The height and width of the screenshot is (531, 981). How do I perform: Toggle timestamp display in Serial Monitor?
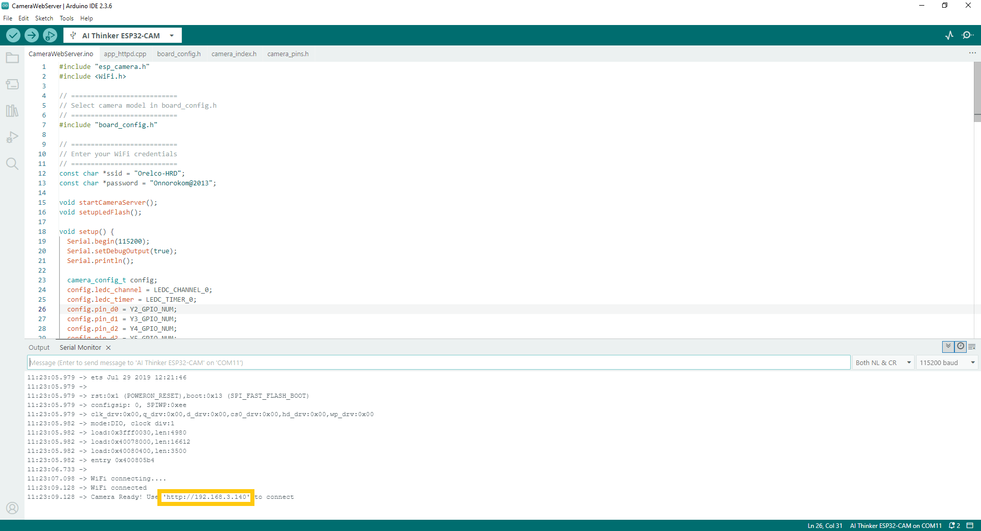coord(961,347)
